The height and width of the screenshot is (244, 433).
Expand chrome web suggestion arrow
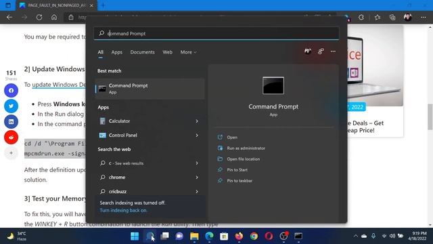(x=197, y=178)
